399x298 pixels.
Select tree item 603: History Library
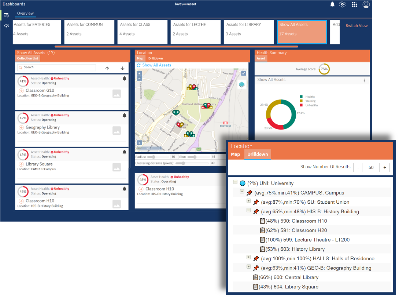[292, 249]
